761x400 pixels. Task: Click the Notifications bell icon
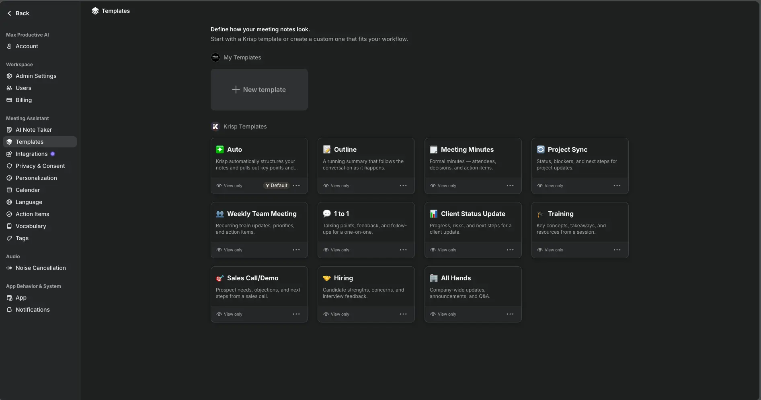[x=9, y=310]
